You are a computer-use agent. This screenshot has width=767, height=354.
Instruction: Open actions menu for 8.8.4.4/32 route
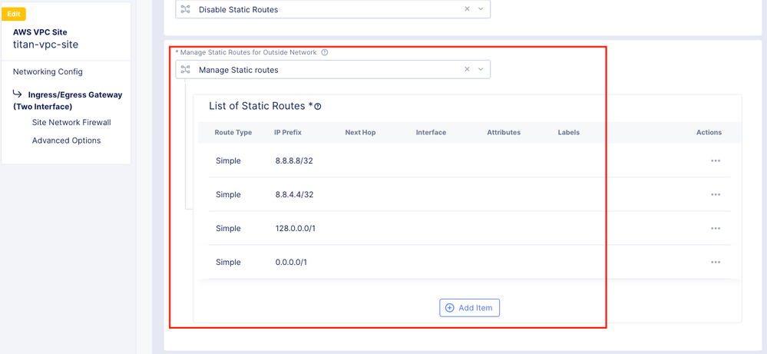[716, 195]
